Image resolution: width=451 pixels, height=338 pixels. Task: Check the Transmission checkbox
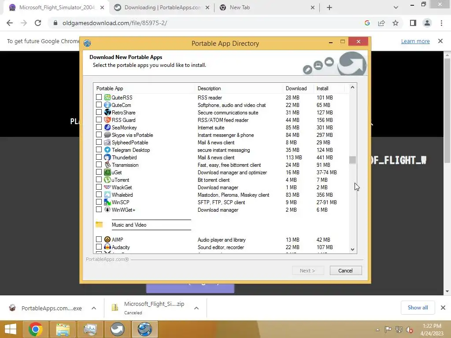[99, 165]
